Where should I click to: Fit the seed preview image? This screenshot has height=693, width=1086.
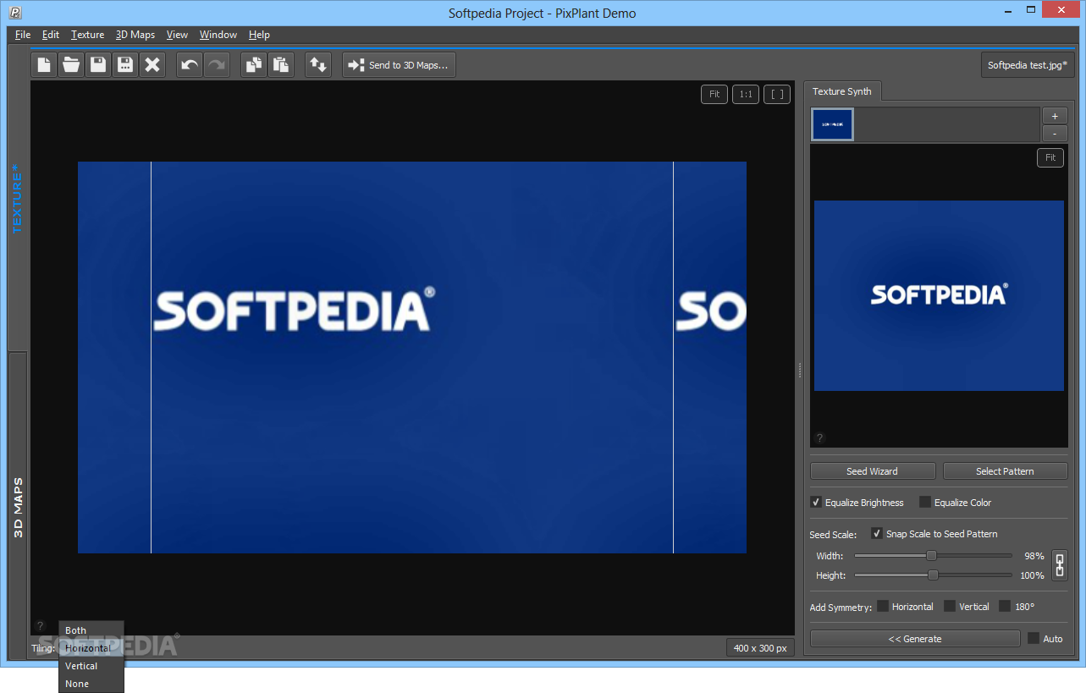coord(1050,157)
